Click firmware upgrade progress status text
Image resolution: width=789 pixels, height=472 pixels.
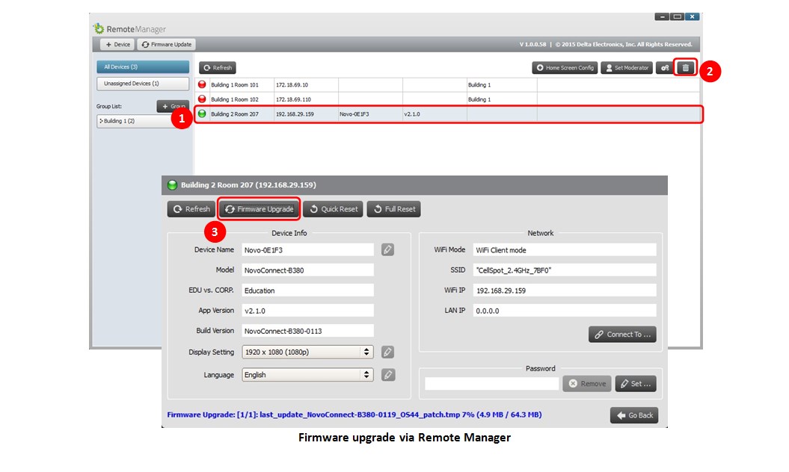354,414
